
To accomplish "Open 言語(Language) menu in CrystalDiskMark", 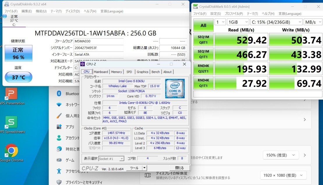I will pos(290,14).
